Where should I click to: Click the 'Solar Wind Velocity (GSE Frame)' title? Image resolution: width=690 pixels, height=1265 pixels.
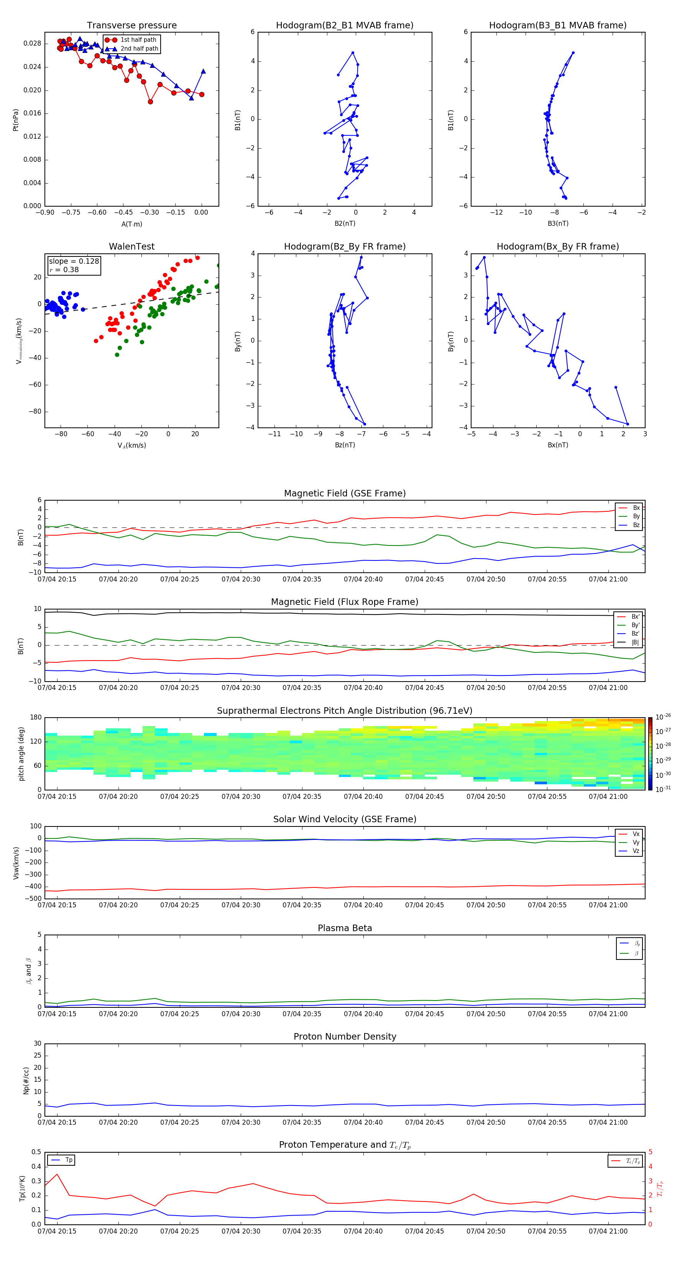pos(345,820)
